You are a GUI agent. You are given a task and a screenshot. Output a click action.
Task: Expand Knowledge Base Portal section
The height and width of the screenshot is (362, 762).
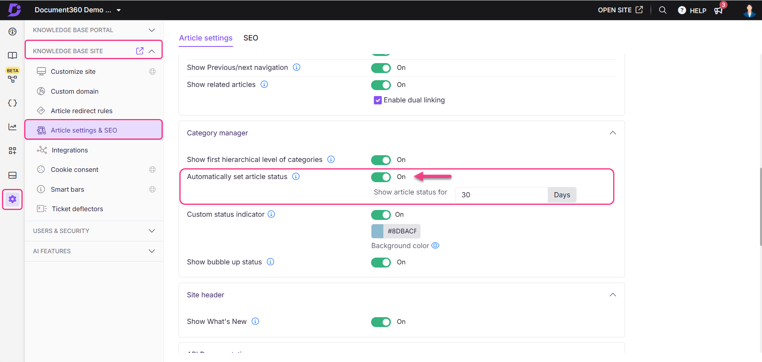[x=152, y=30]
